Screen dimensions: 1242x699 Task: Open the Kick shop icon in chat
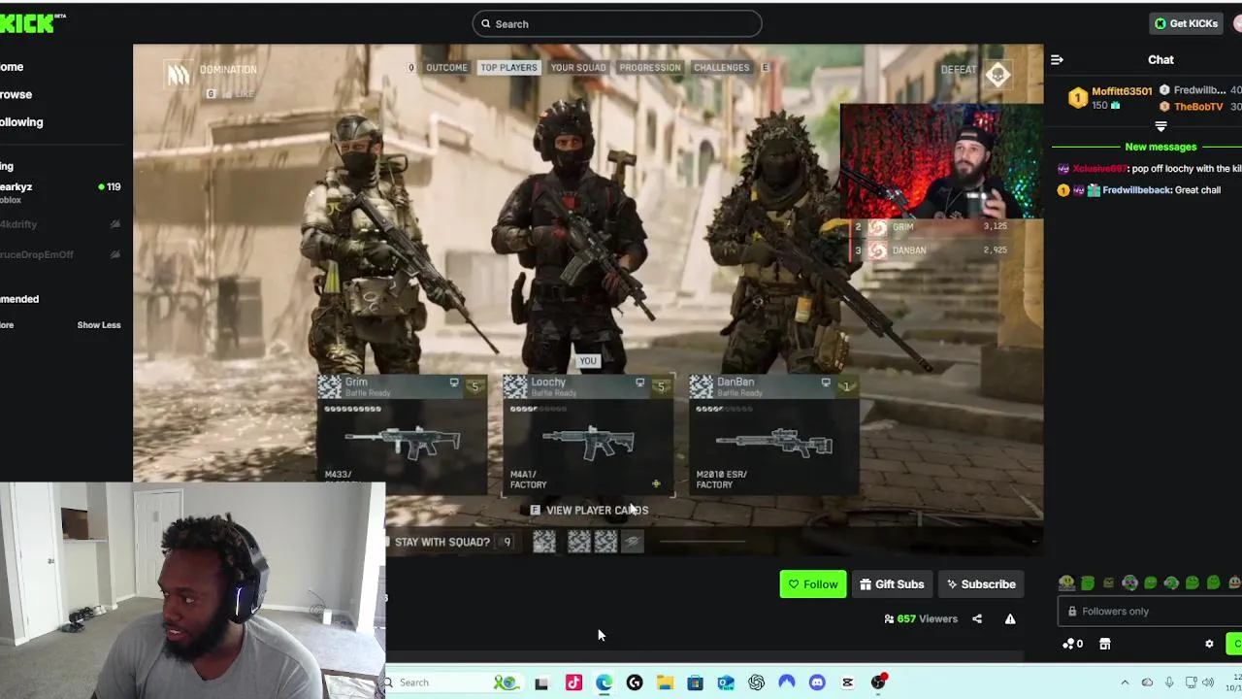1104,644
